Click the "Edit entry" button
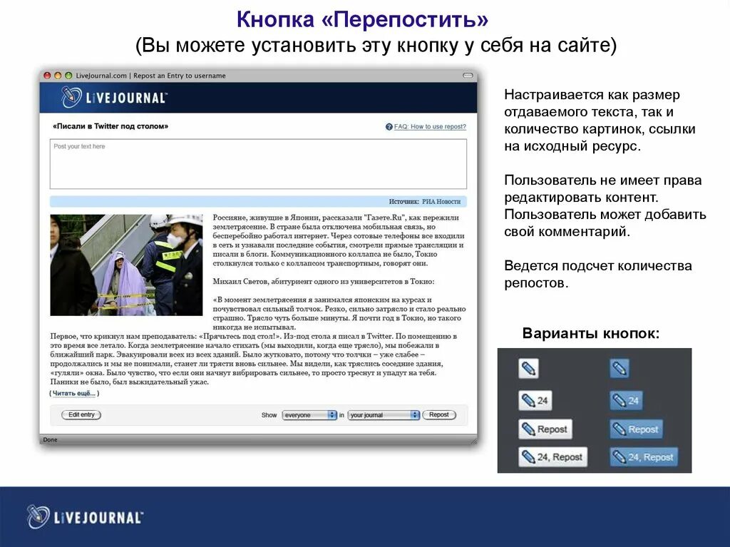 coord(81,414)
